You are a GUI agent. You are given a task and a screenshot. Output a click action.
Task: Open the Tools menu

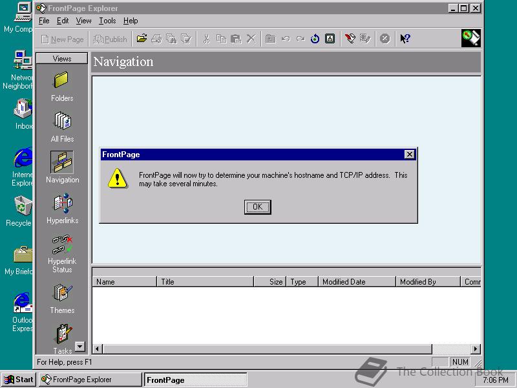click(107, 21)
